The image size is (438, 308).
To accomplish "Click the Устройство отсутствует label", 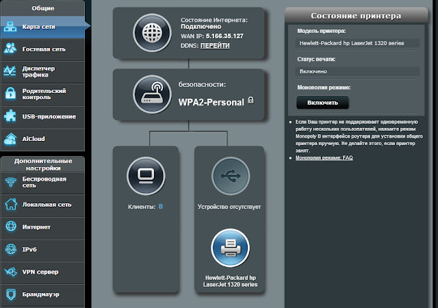I will click(229, 207).
